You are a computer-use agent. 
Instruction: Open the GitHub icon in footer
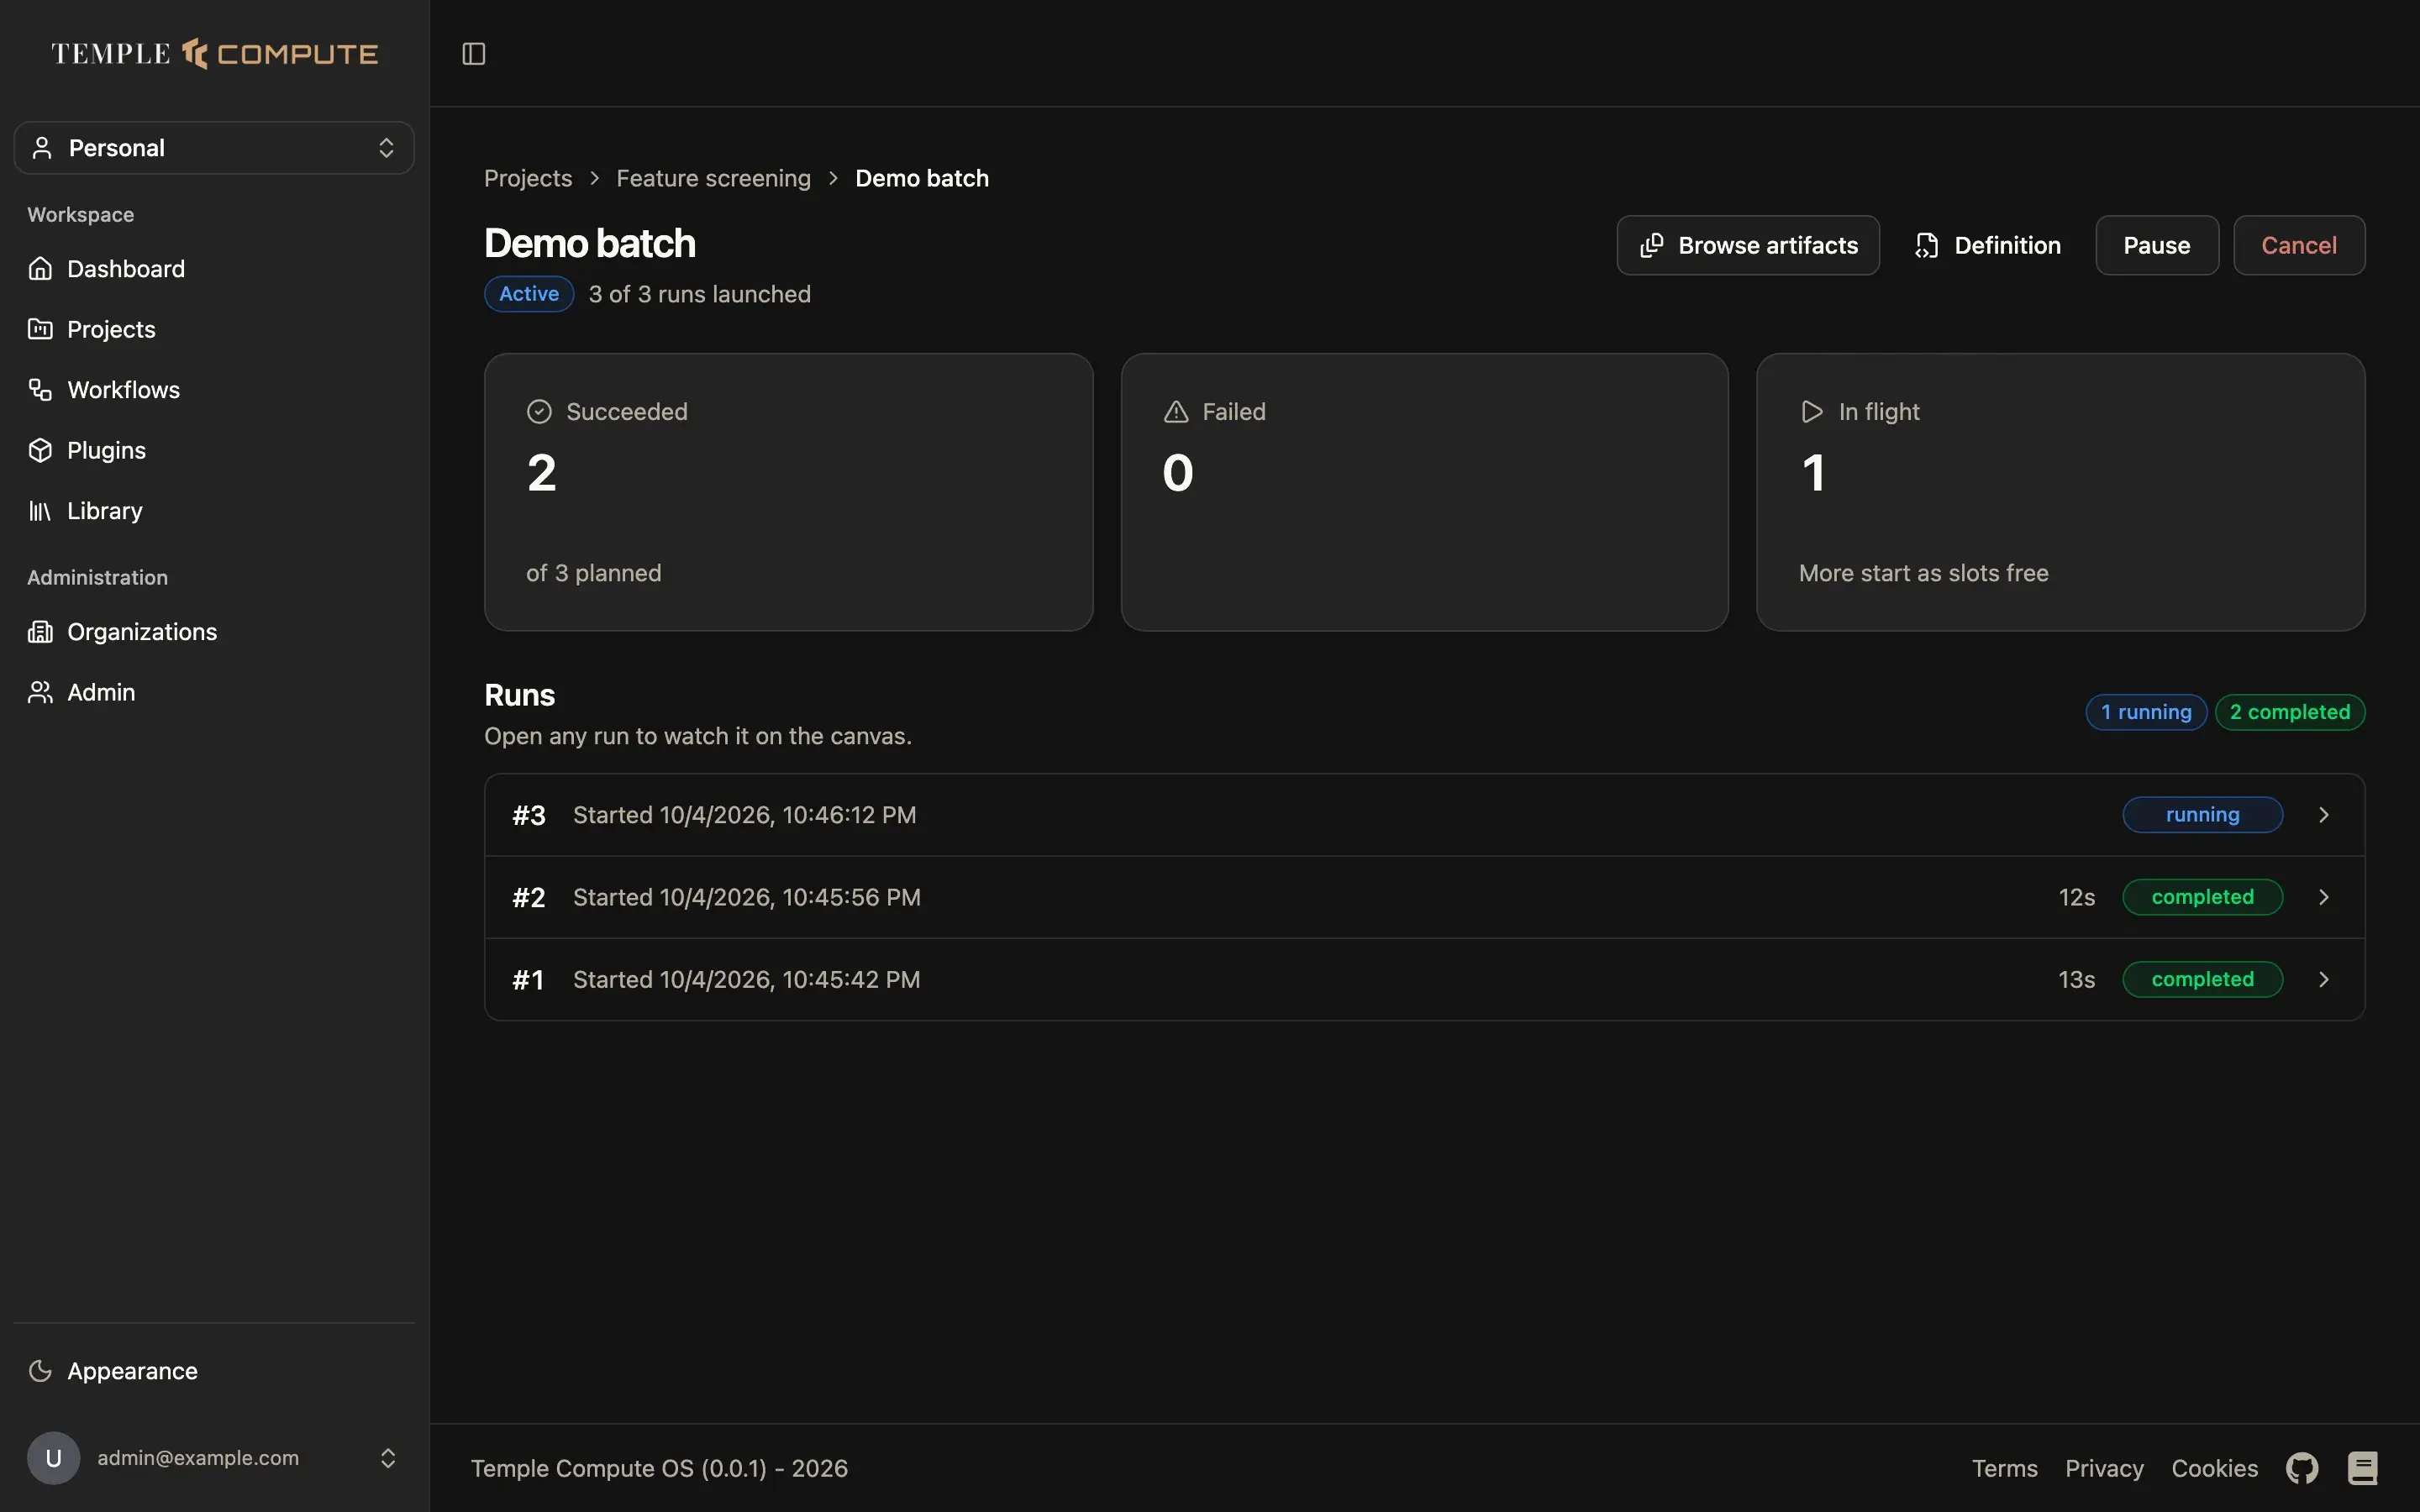[x=2302, y=1468]
